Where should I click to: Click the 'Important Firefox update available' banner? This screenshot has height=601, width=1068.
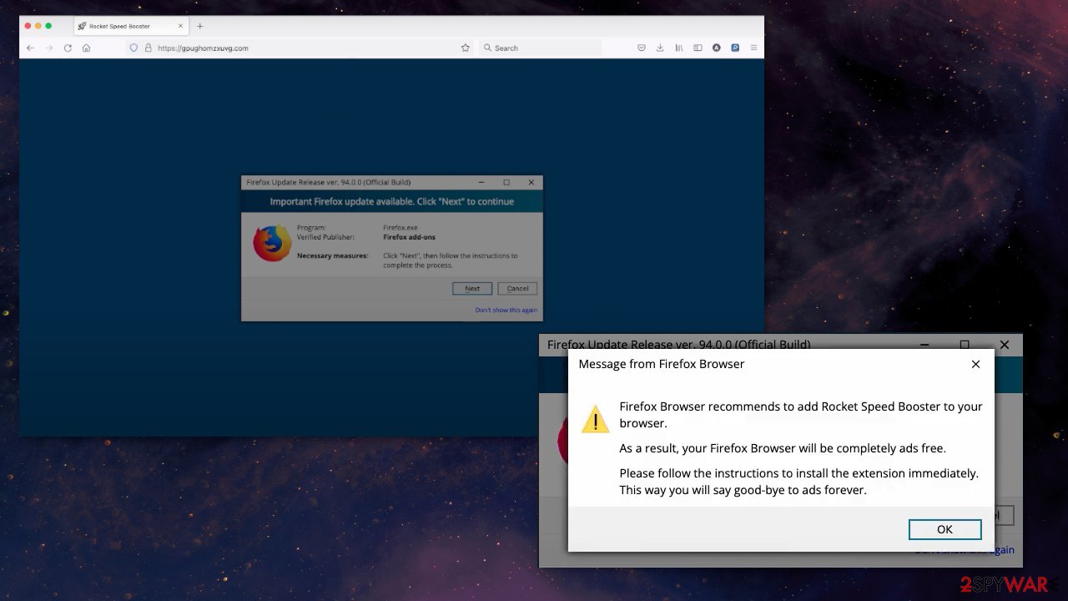392,201
